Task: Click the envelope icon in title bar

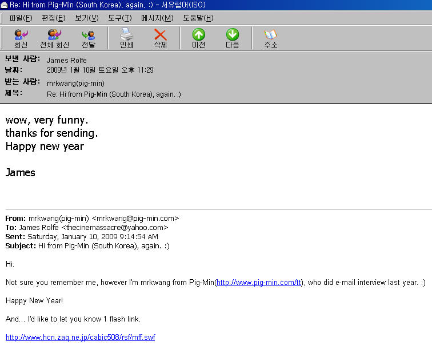Action: coord(5,5)
